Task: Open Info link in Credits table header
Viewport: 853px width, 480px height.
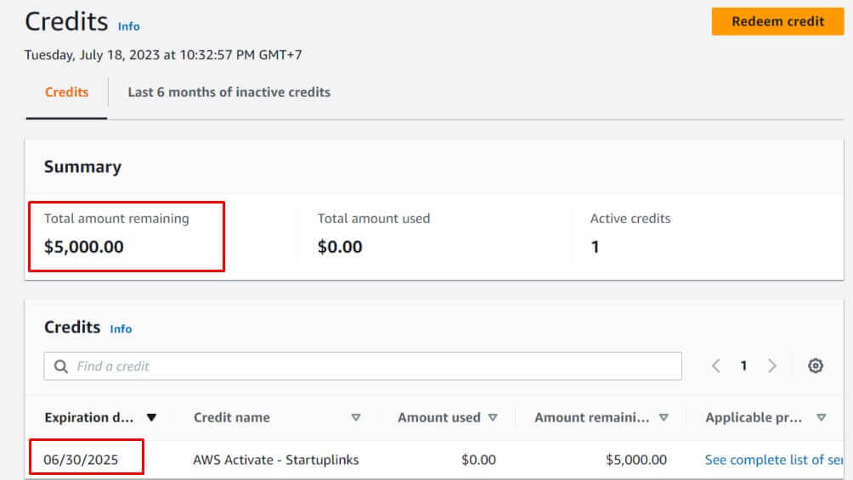Action: (121, 329)
